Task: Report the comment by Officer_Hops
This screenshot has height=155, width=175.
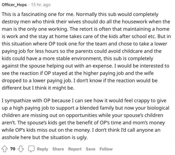Action: (x=75, y=149)
